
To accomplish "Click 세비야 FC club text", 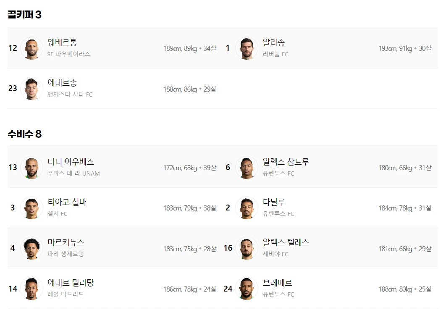I will [275, 254].
